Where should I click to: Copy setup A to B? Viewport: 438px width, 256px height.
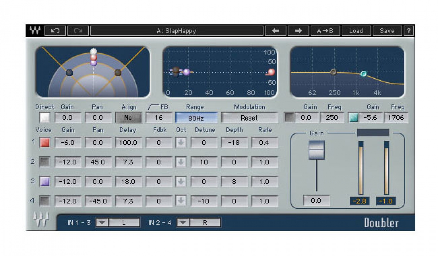[325, 31]
